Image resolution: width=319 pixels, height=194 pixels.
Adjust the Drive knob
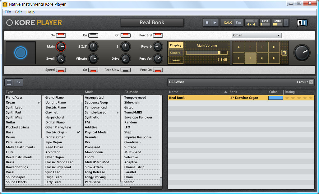coord(126,59)
